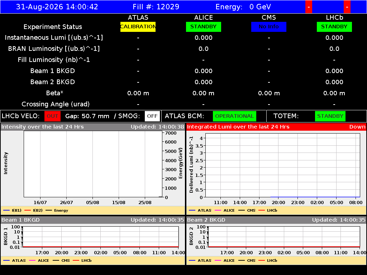This screenshot has height=275, width=367.
Task: Click the ALICE column header
Action: coord(204,18)
